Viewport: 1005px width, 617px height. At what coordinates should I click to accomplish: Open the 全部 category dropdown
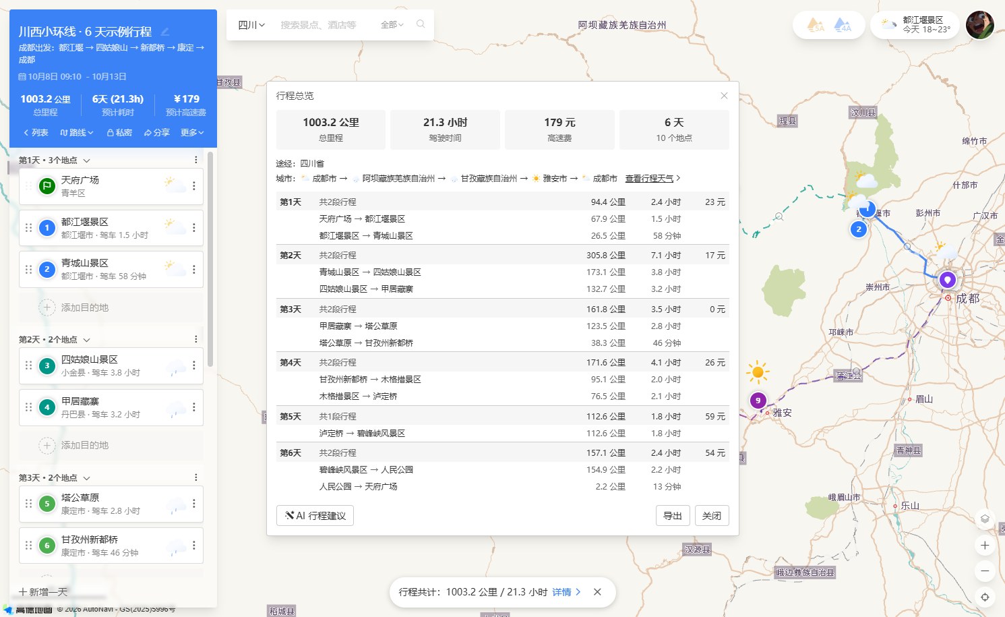tap(392, 25)
